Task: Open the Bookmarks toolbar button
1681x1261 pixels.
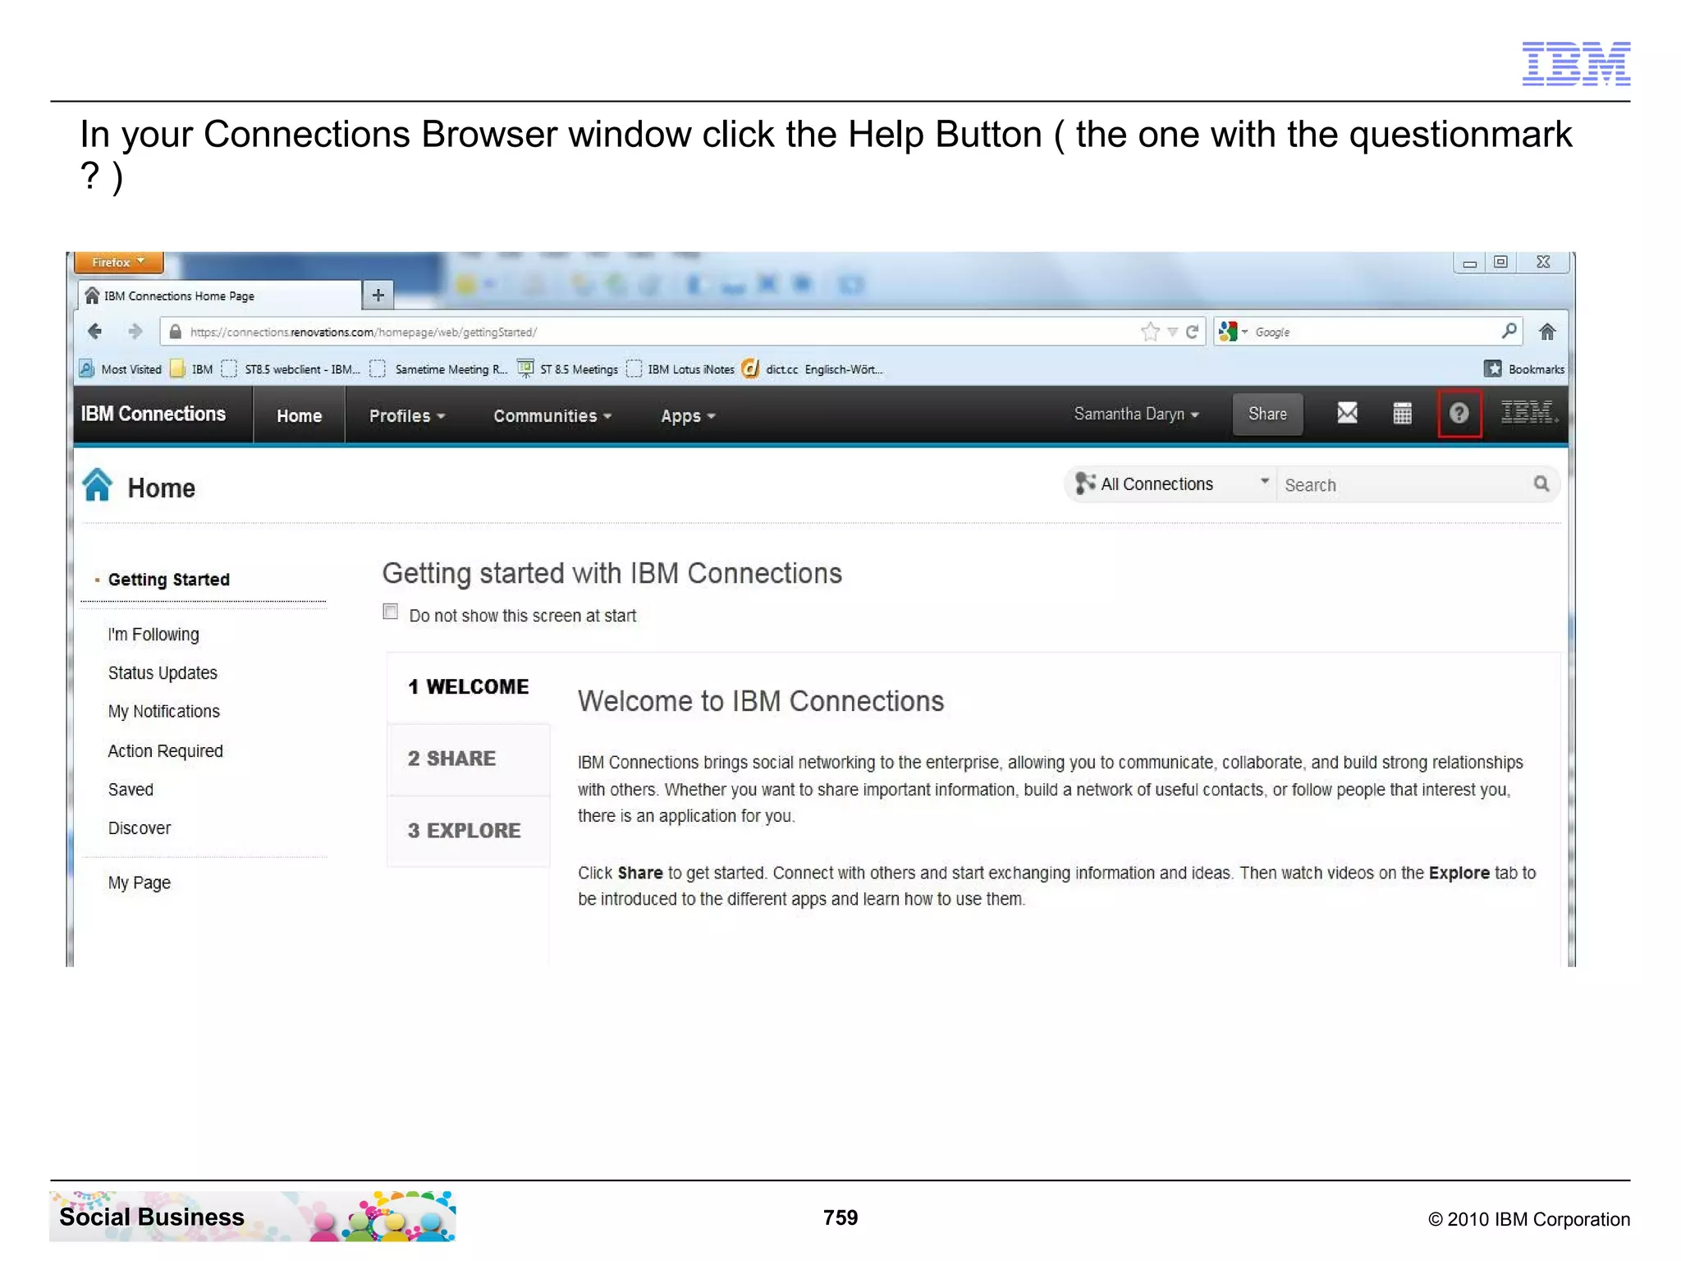Action: click(1524, 369)
